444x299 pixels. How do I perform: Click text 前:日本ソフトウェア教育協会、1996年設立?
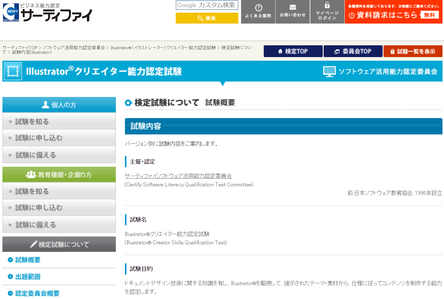coord(395,193)
